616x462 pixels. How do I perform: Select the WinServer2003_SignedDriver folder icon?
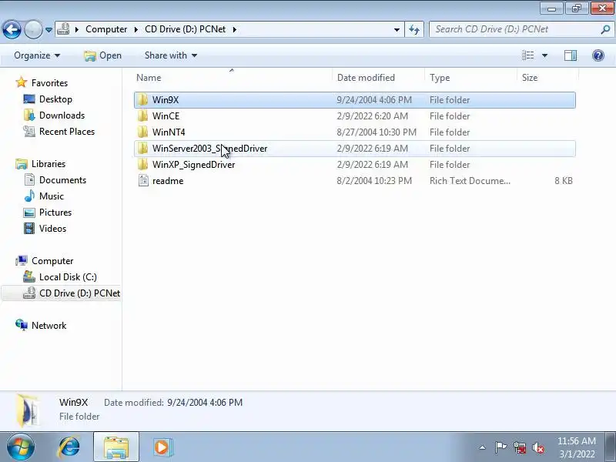point(143,148)
